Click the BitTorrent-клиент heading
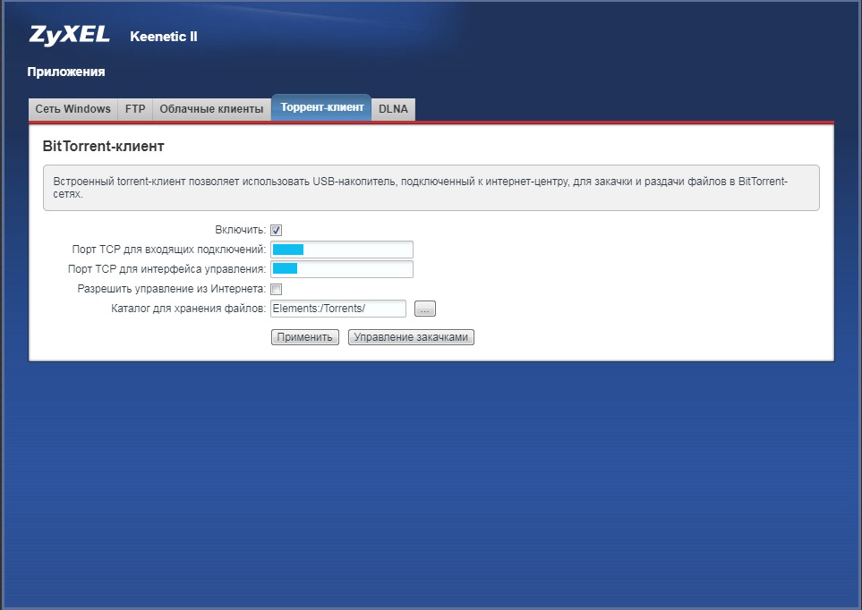This screenshot has height=610, width=862. point(103,146)
